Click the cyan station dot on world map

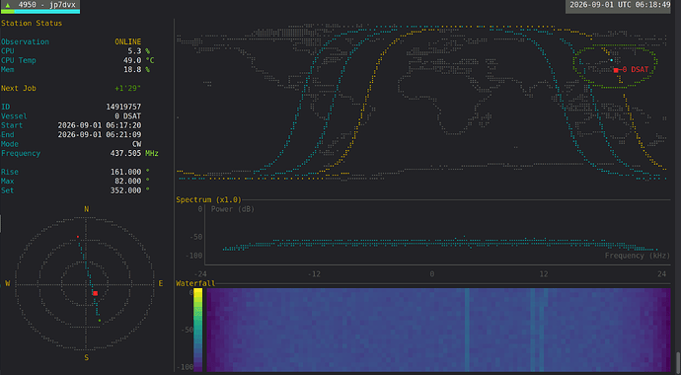(x=612, y=60)
